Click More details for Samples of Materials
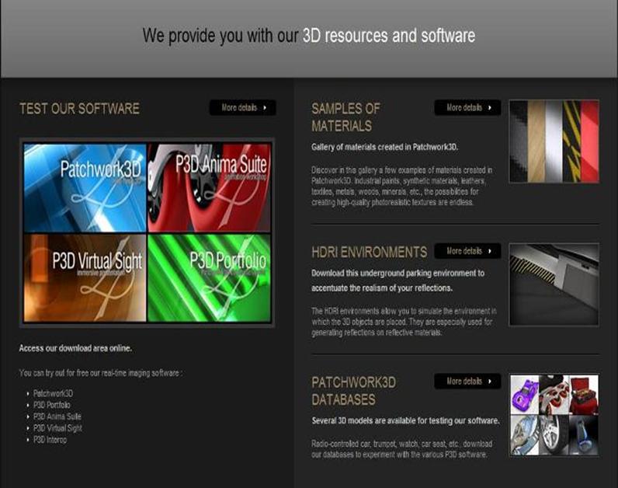 (467, 108)
